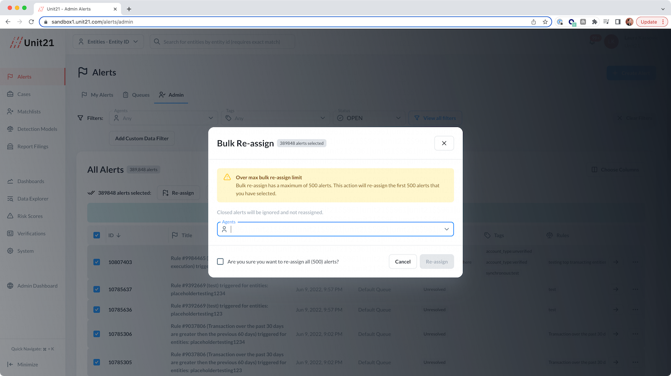Open the browser extensions puzzle icon

point(594,22)
